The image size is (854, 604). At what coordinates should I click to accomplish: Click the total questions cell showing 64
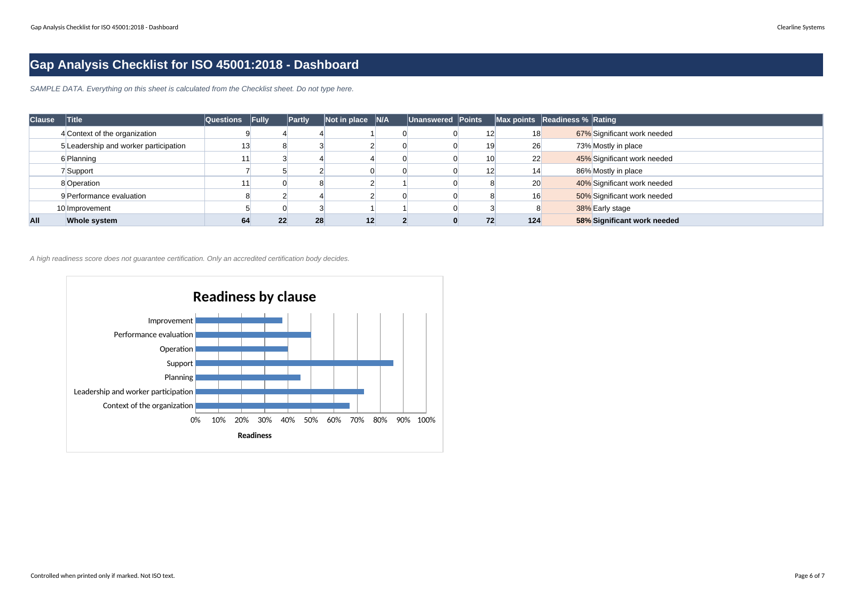click(227, 220)
